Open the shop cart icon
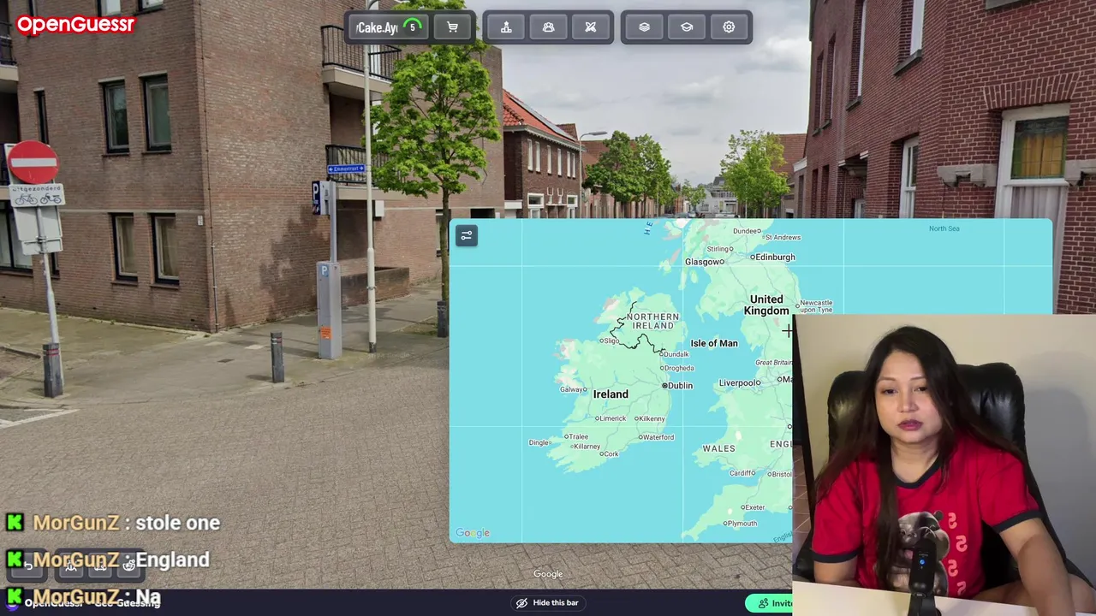Screen dimensions: 1096x616 click(452, 27)
